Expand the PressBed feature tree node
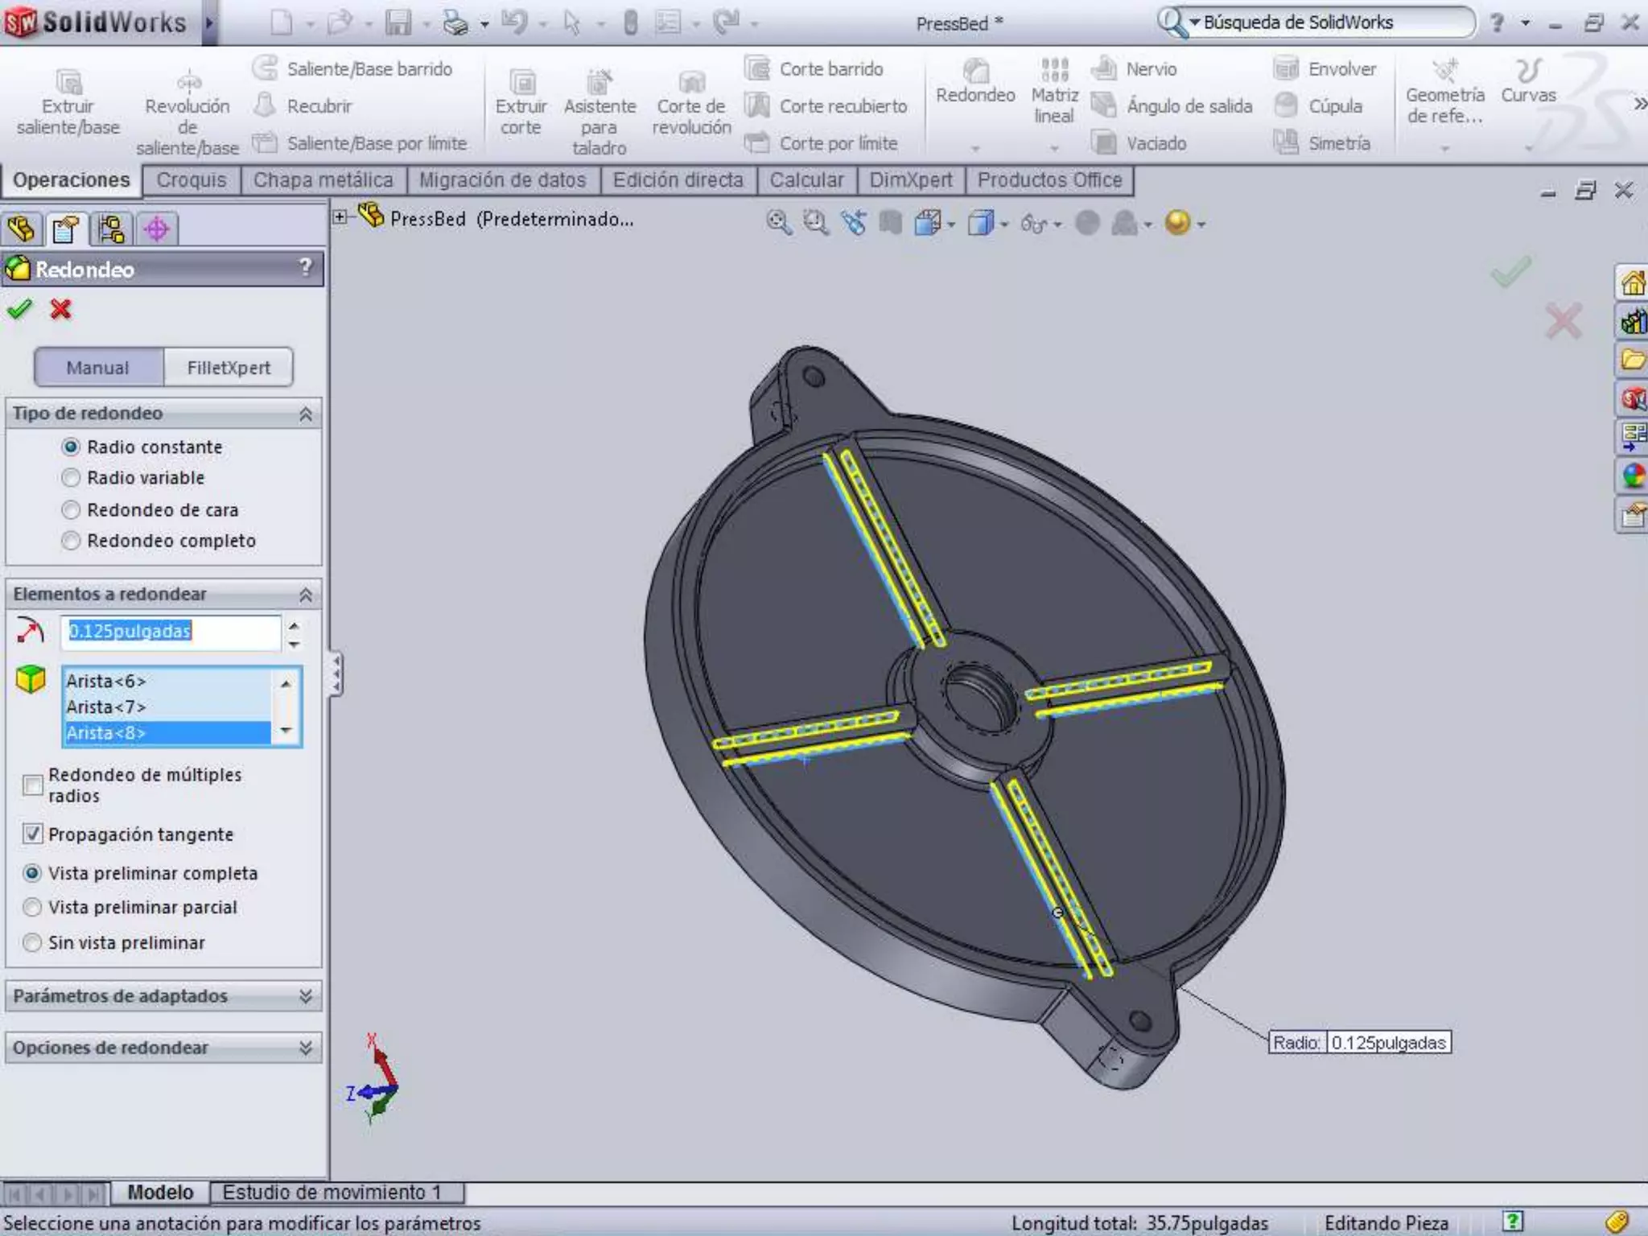 coord(340,217)
